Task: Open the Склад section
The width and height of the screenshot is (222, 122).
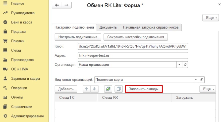Action: (16, 50)
